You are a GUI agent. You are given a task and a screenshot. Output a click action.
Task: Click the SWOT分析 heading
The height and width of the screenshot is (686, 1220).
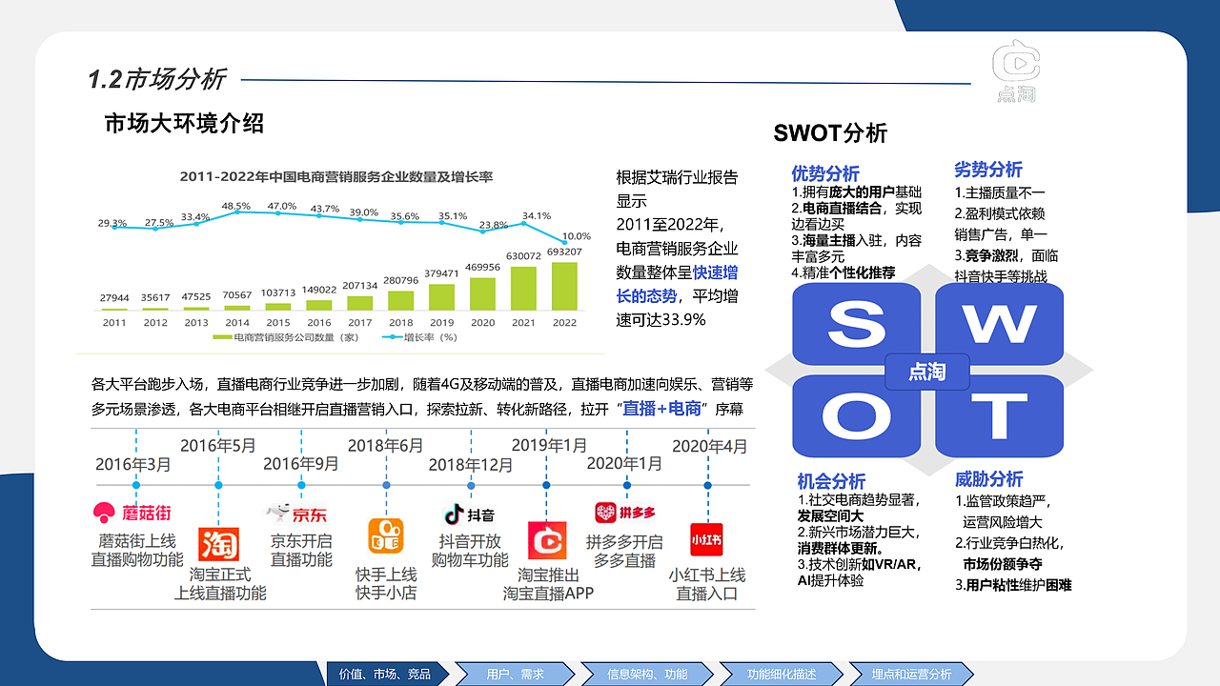830,132
